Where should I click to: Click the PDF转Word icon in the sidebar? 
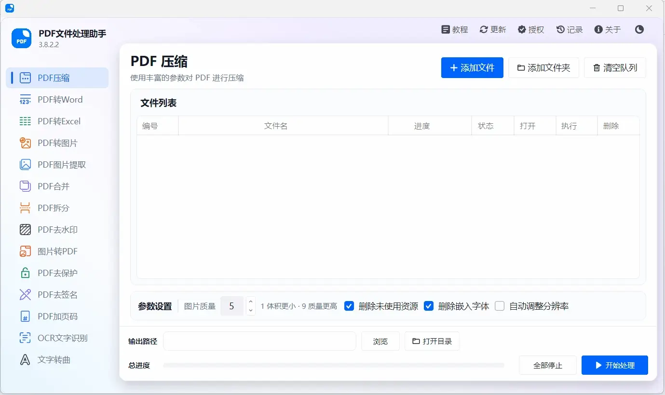pos(25,100)
